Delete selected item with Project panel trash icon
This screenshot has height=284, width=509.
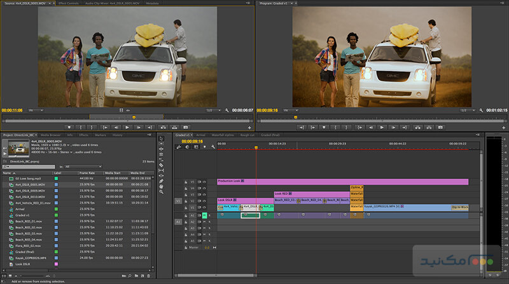tap(148, 276)
